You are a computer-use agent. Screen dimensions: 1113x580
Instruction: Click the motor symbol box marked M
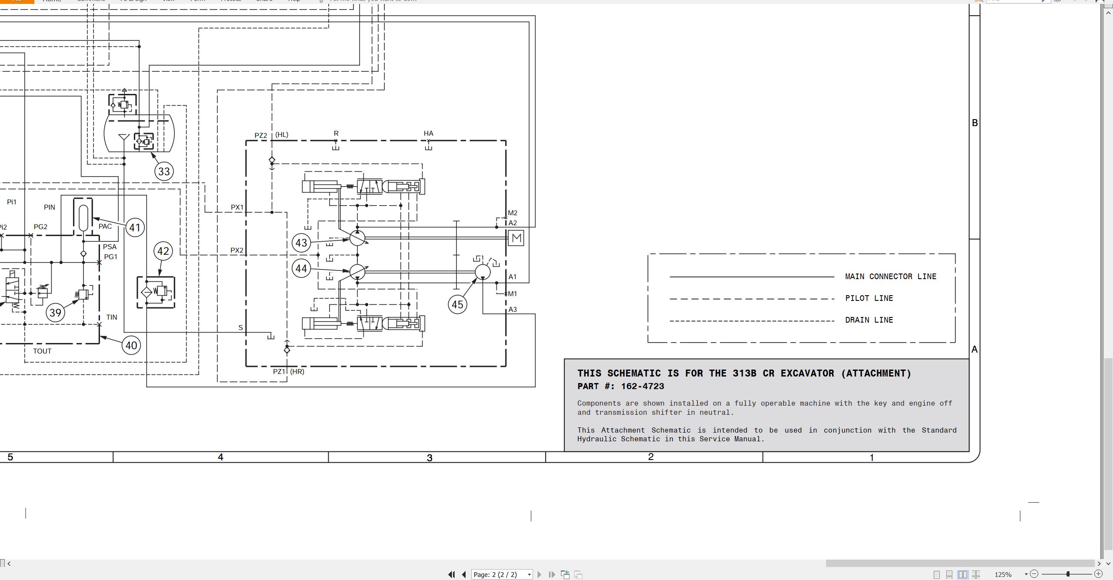pos(516,238)
